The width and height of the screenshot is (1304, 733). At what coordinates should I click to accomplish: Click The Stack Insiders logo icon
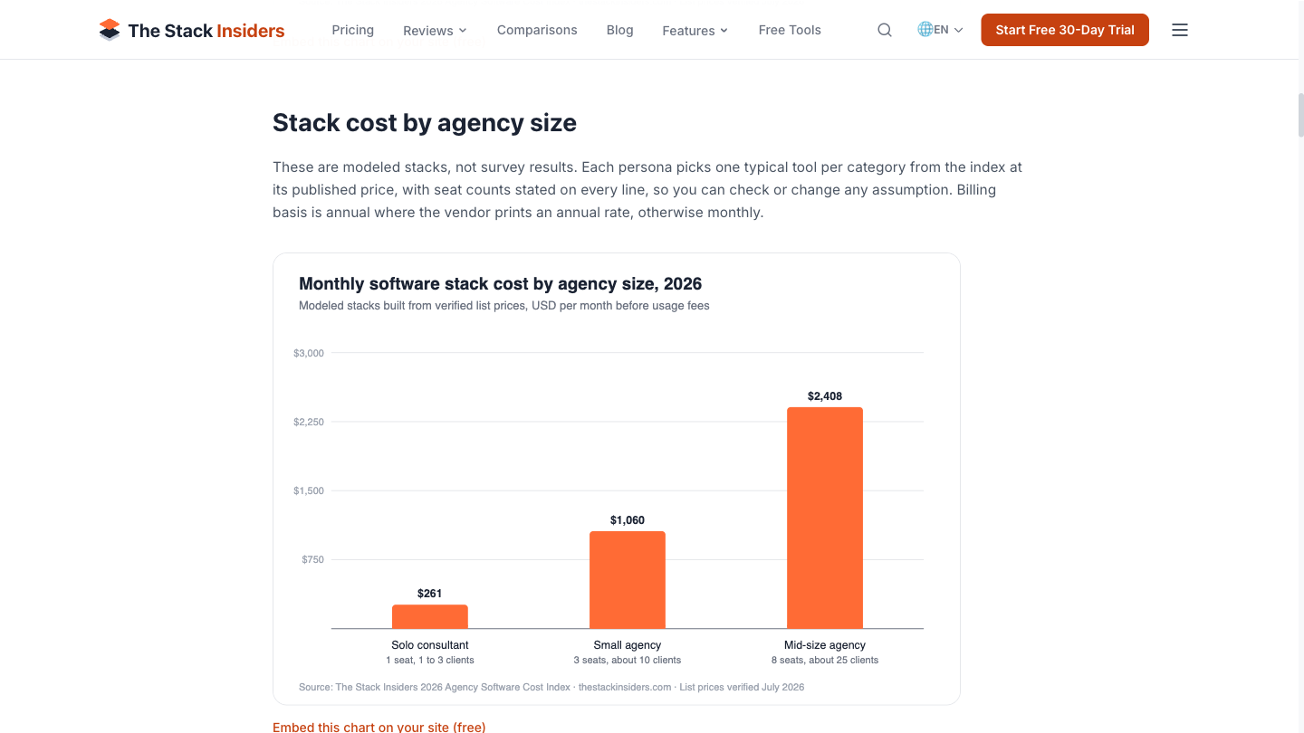[x=110, y=30]
